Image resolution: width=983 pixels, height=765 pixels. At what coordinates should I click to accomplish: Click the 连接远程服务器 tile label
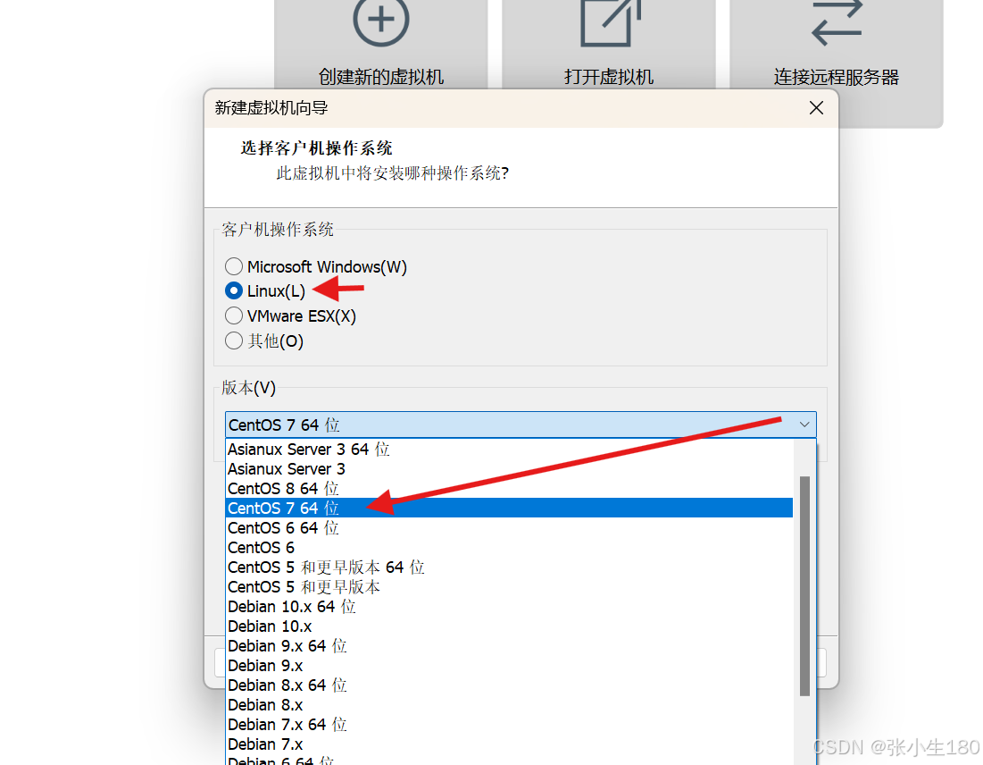click(837, 77)
